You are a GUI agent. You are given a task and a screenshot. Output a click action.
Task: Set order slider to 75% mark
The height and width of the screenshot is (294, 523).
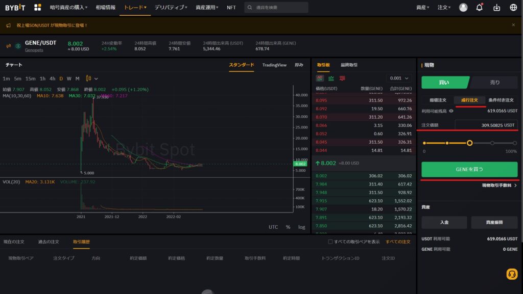(x=492, y=143)
